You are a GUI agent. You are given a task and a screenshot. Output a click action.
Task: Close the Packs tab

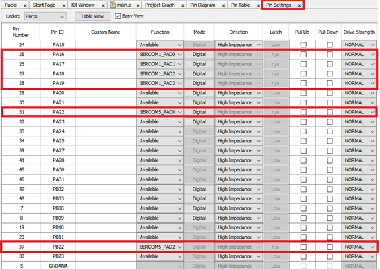[x=25, y=5]
